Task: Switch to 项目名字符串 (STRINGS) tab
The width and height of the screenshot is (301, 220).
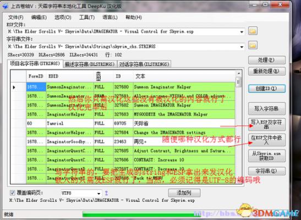Action: pyautogui.click(x=35, y=64)
